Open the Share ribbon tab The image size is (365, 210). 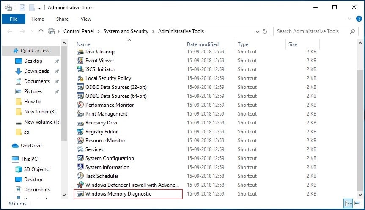[62, 19]
